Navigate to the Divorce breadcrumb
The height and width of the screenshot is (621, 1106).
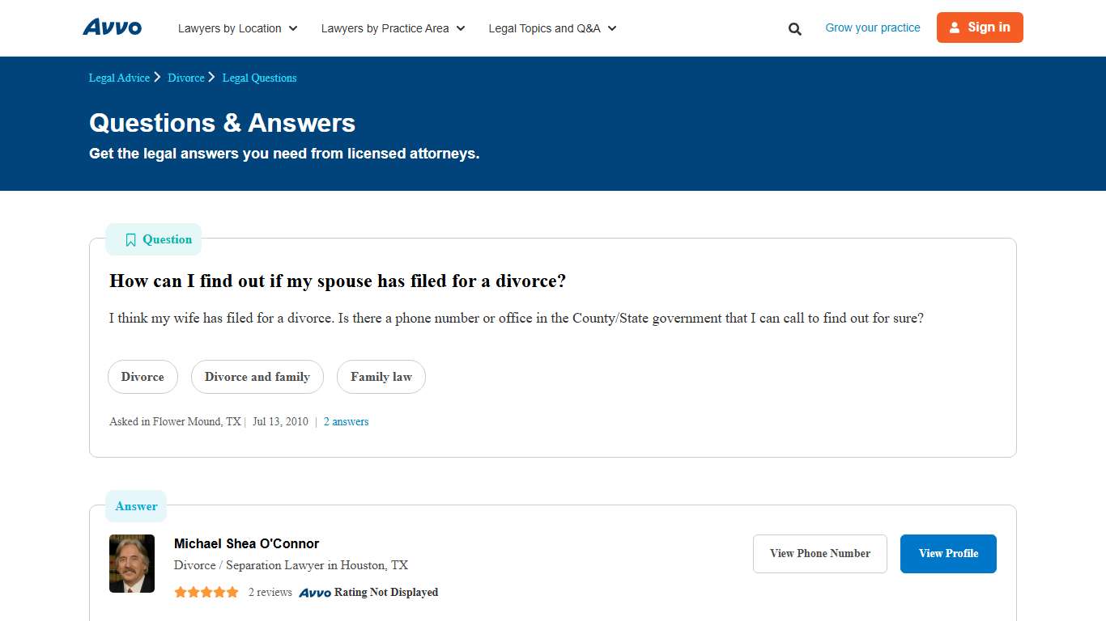(x=186, y=78)
